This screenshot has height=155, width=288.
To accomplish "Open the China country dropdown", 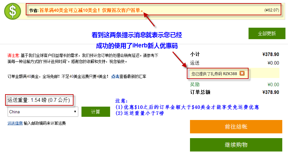I will click(x=43, y=112).
